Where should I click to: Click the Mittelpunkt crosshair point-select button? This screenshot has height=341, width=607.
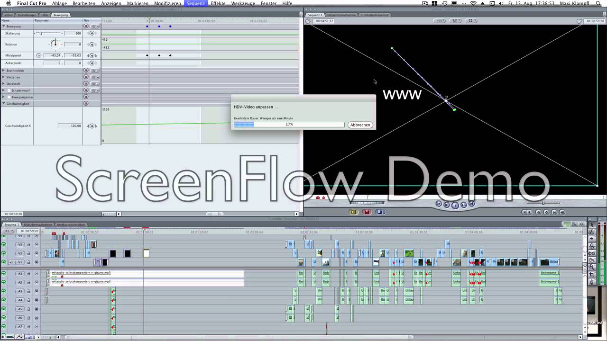point(39,55)
